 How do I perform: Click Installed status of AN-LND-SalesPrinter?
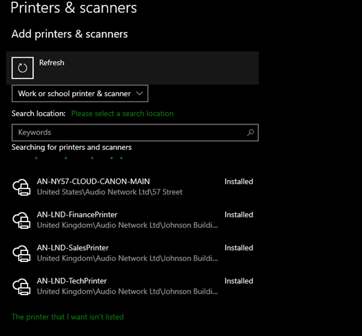[239, 247]
